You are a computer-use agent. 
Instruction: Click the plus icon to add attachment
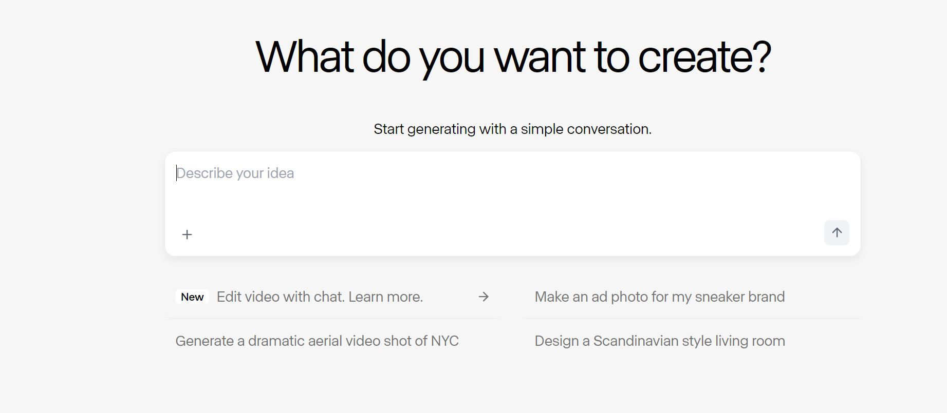(x=187, y=234)
